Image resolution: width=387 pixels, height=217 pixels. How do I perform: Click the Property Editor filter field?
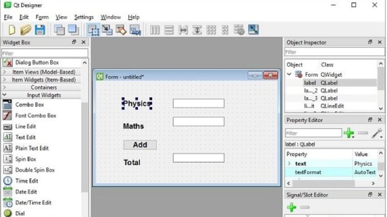coord(313,133)
